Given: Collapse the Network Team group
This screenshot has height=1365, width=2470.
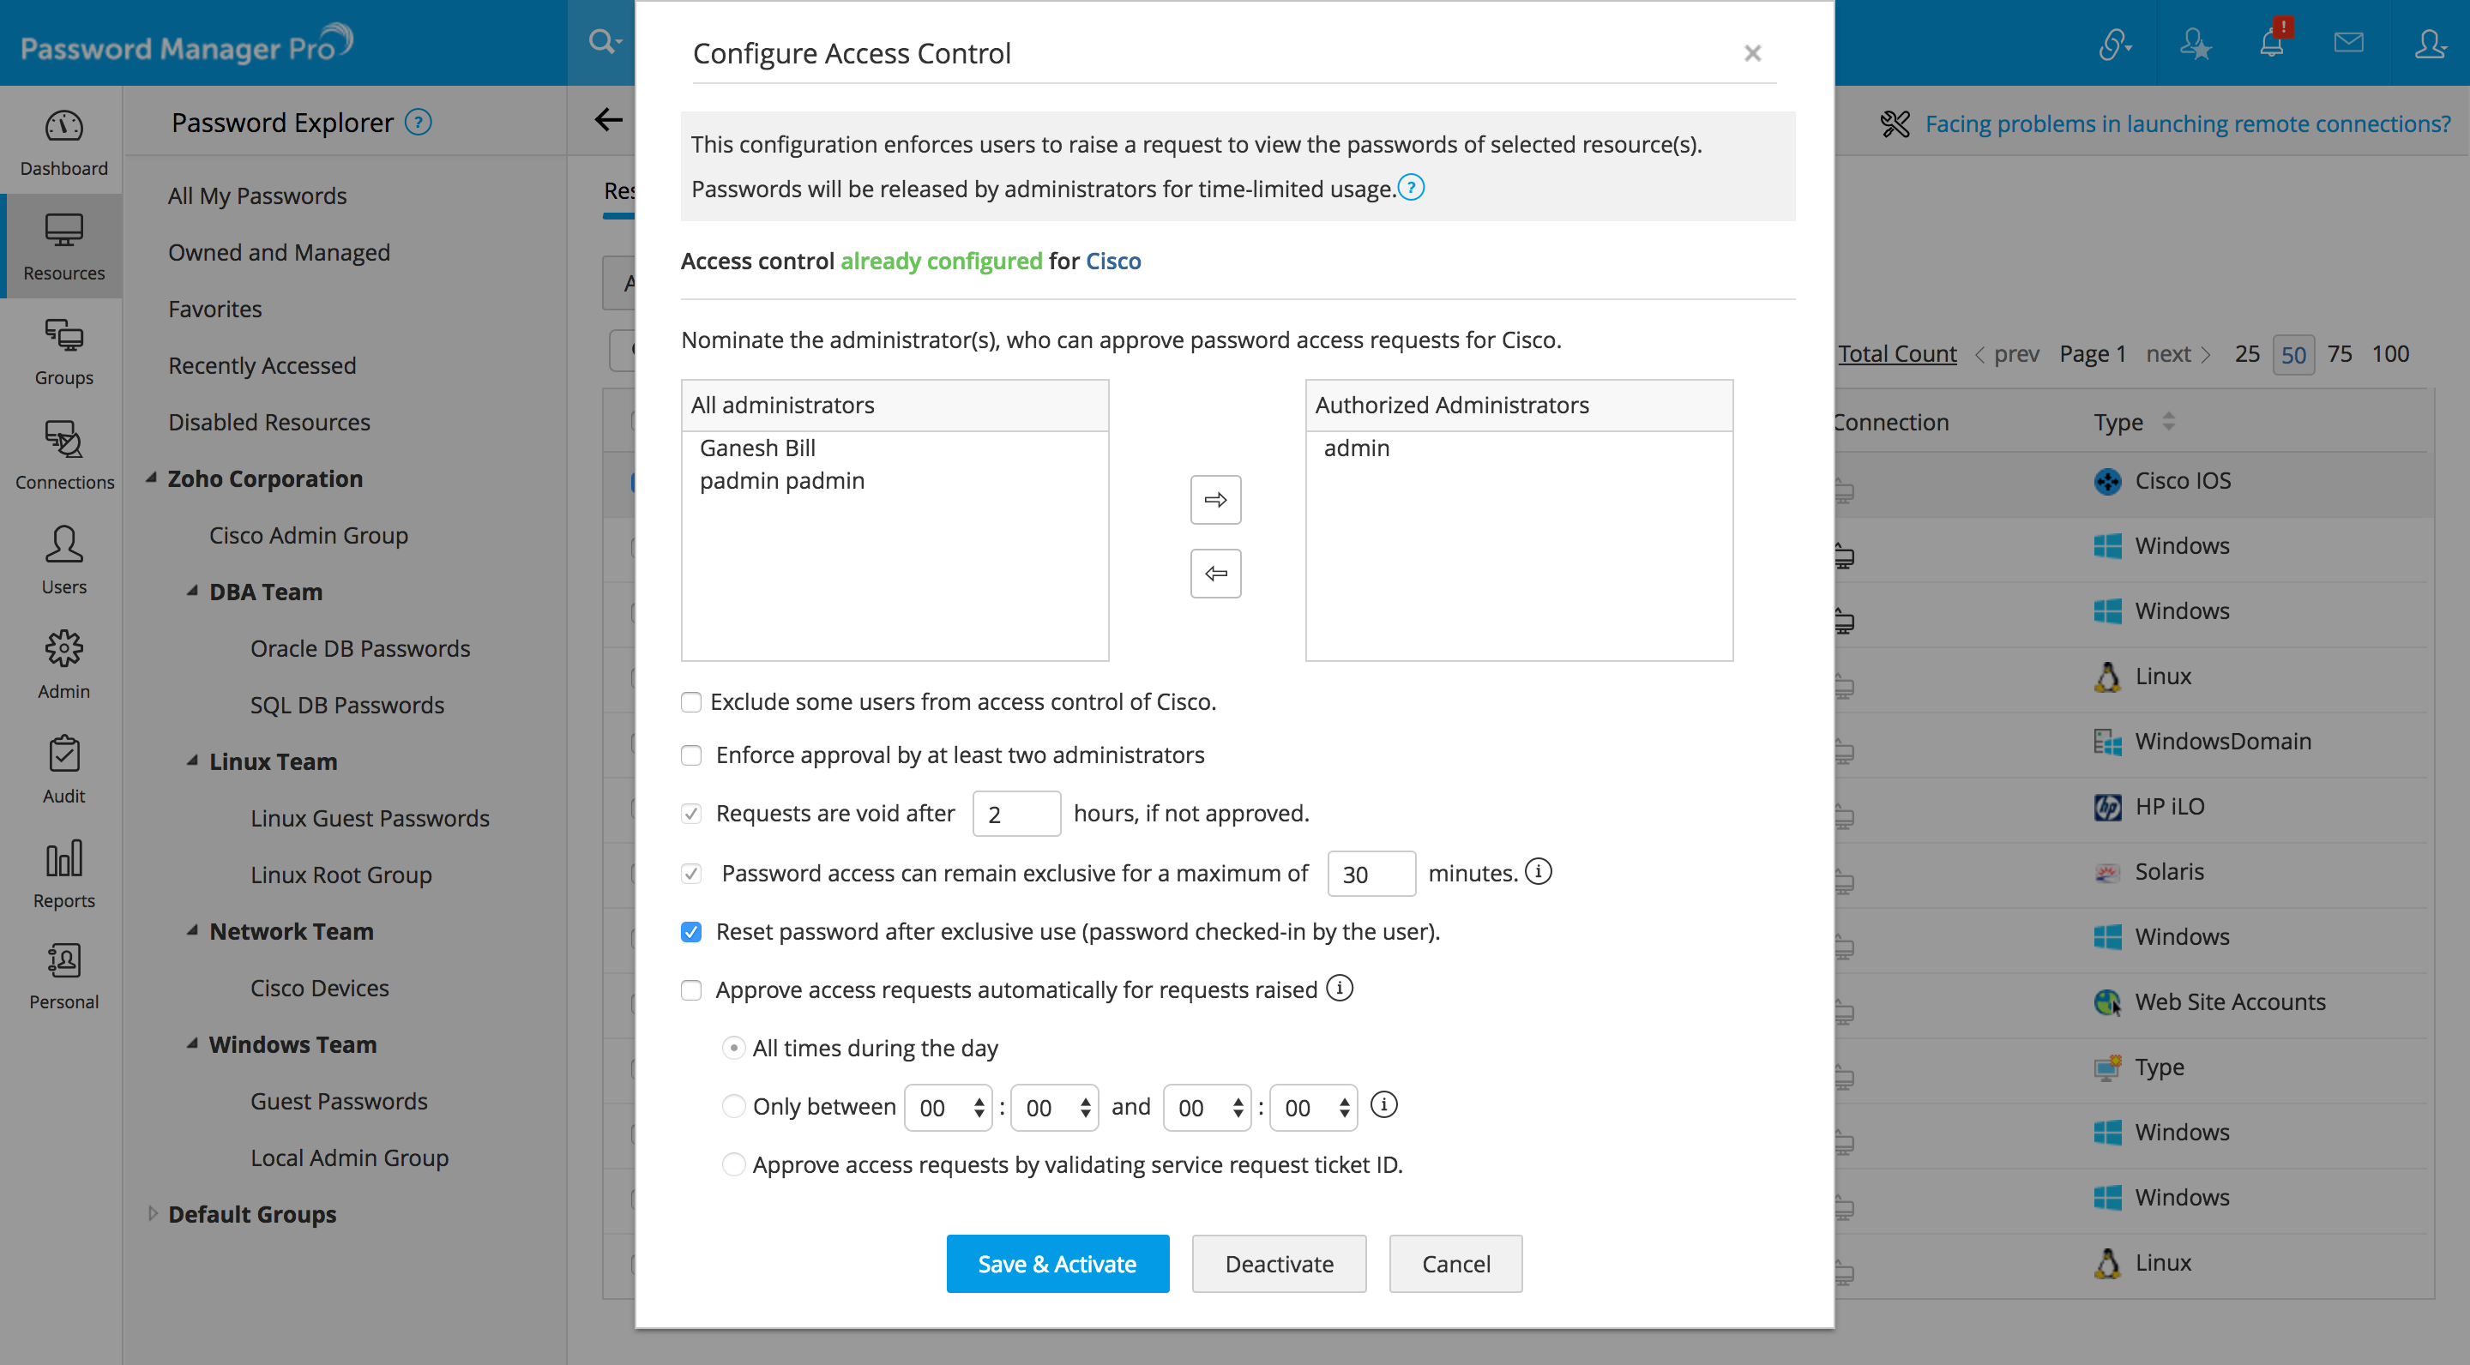Looking at the screenshot, I should pyautogui.click(x=193, y=929).
